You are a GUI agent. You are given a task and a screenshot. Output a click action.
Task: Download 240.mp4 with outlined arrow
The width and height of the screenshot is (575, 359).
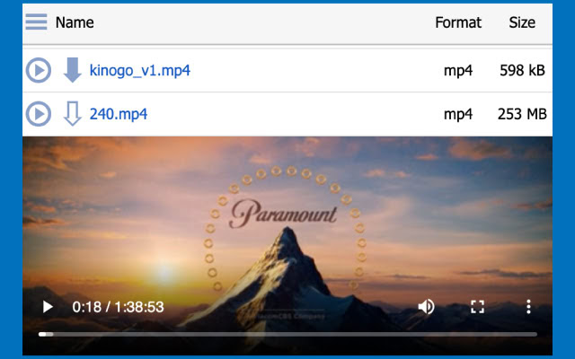coord(72,114)
